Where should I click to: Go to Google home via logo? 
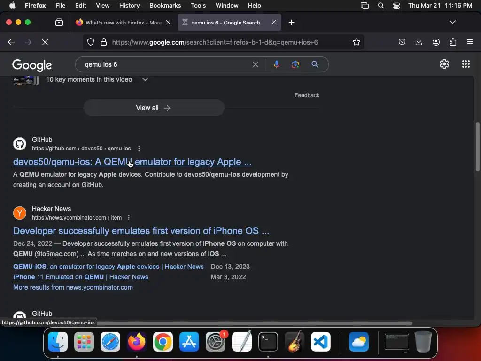[x=32, y=65]
